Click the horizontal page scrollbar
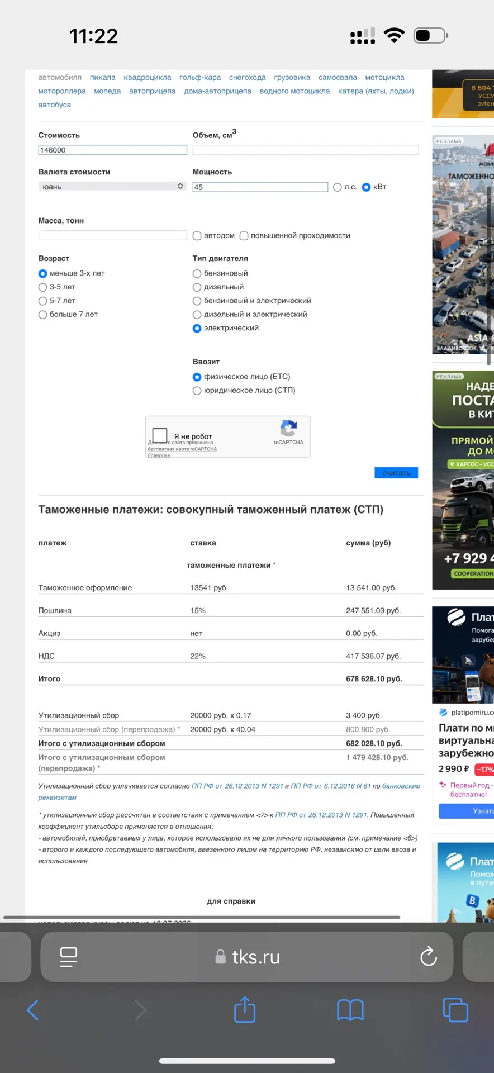 coord(202,917)
